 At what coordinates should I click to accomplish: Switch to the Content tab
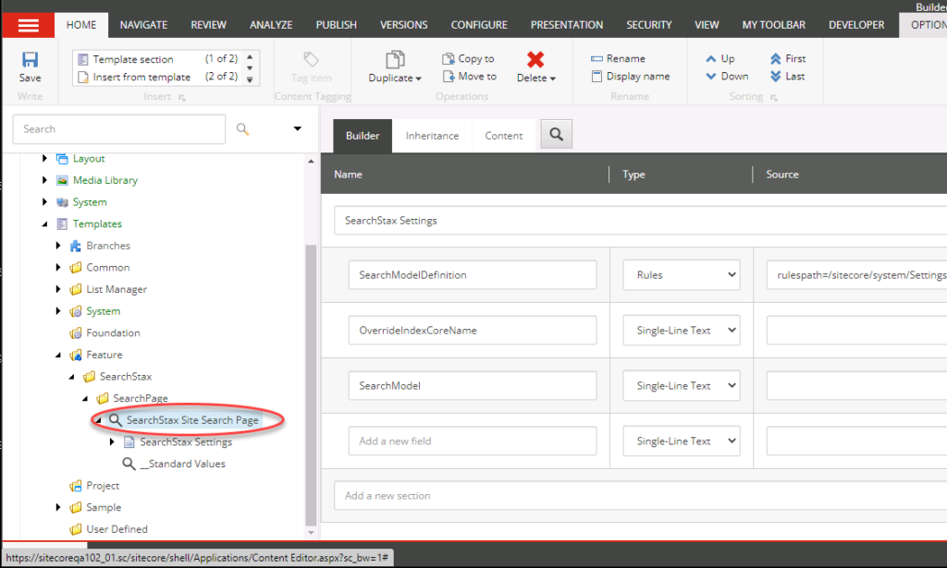point(504,136)
